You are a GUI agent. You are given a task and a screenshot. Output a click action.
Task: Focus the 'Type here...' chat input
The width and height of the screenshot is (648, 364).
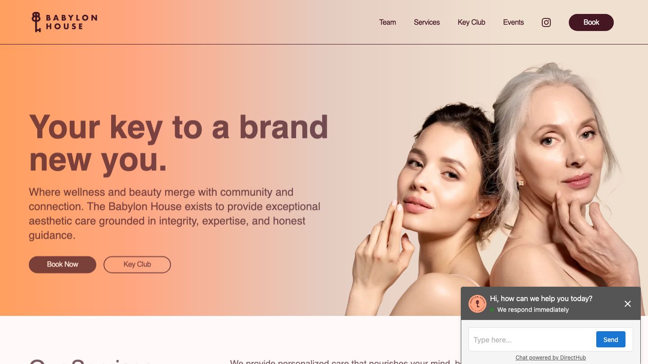[x=532, y=340]
